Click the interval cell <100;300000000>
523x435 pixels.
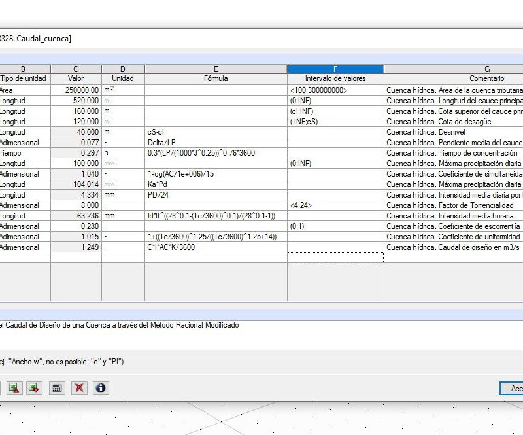[335, 90]
